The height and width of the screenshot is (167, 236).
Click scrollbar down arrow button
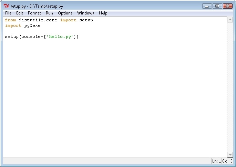pos(230,155)
